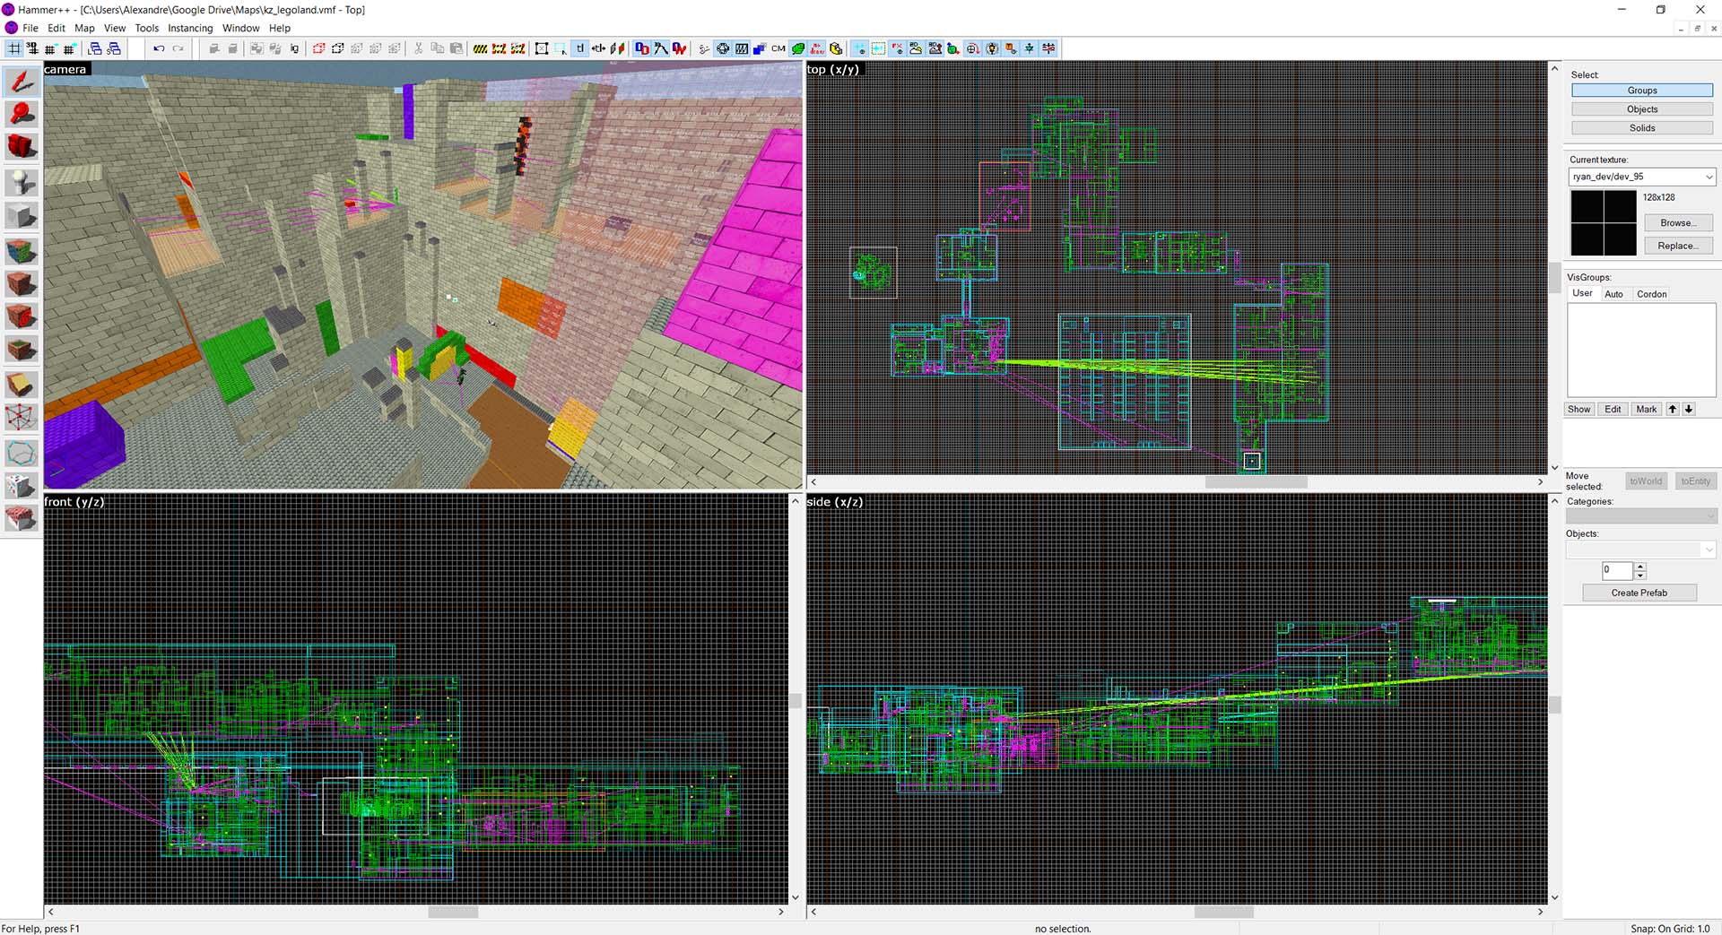Toggle the texture lock 'tl' button

click(x=579, y=48)
